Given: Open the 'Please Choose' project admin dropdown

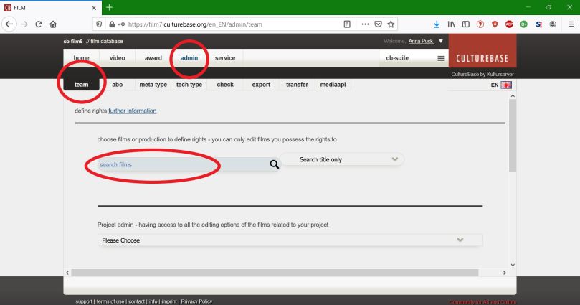Looking at the screenshot, I should (290, 240).
